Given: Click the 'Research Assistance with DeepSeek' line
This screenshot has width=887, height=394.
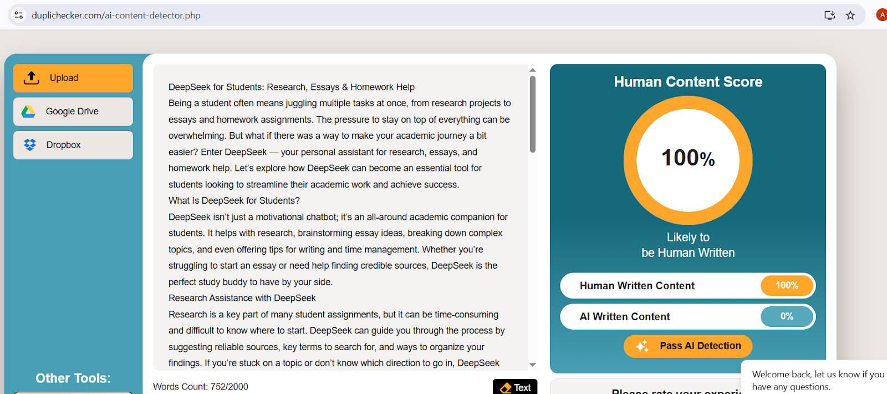Looking at the screenshot, I should [242, 298].
